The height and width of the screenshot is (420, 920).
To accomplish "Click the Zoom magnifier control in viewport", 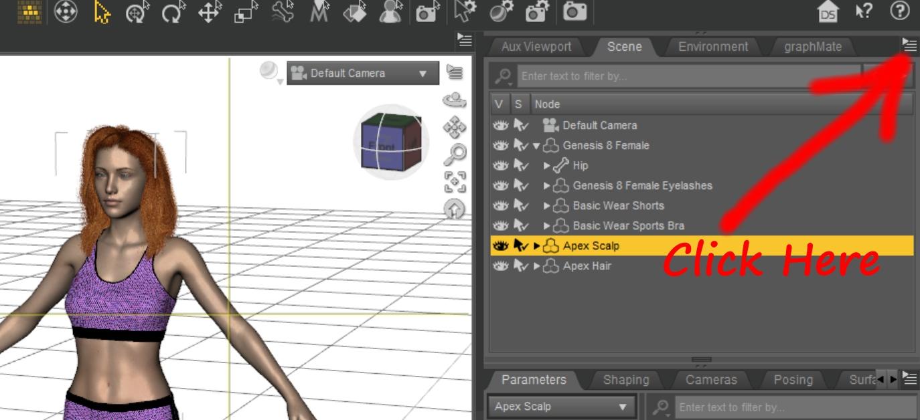I will pos(455,155).
